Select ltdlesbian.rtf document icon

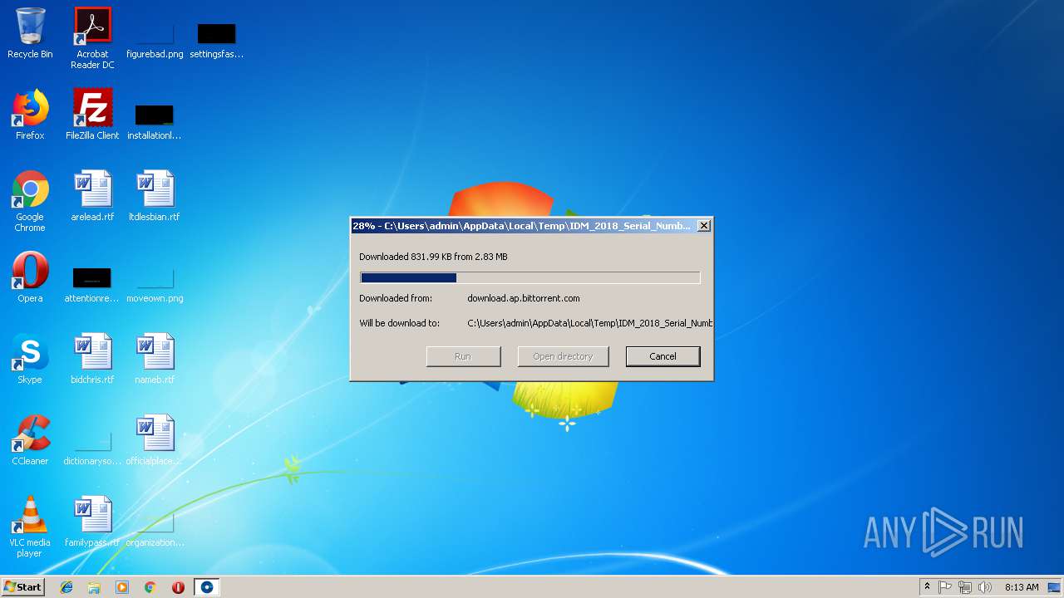point(155,196)
